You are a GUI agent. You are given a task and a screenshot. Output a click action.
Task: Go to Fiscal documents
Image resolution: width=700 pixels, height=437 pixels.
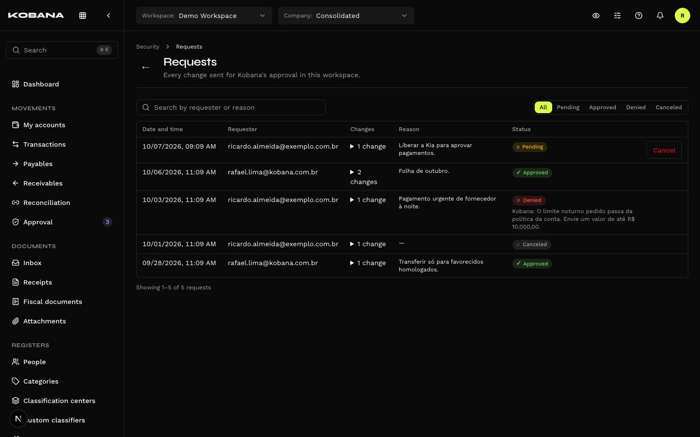[62, 302]
